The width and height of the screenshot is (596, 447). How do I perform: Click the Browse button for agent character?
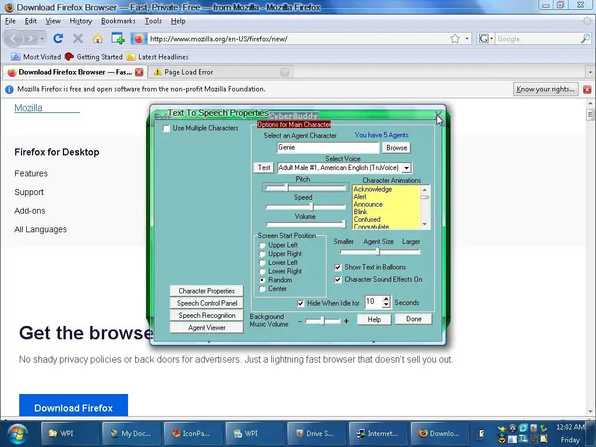(x=396, y=148)
